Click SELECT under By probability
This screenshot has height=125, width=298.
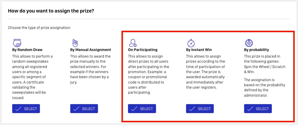point(258,109)
